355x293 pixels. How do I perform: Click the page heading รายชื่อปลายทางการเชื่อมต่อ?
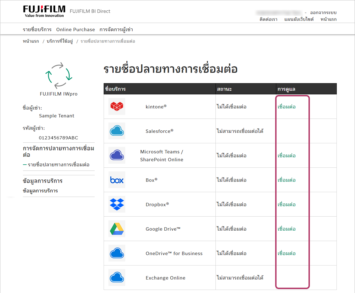[171, 69]
